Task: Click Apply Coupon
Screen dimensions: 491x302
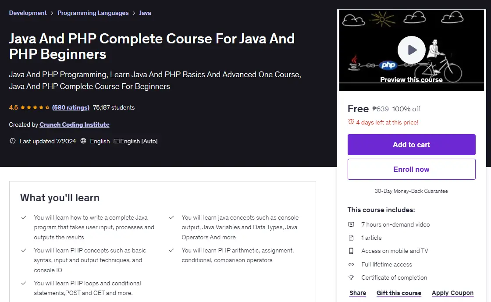Action: click(452, 293)
